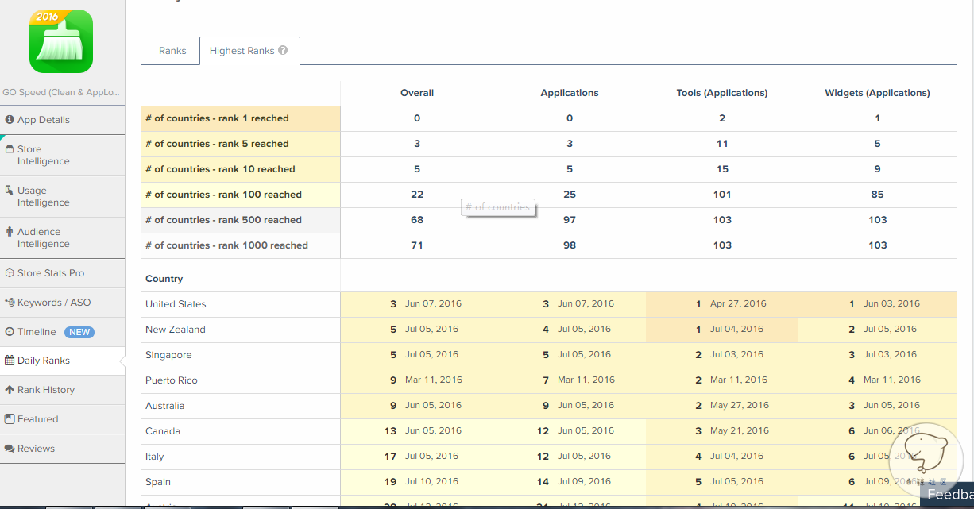Open Keywords / ASO page
The height and width of the screenshot is (509, 974).
[53, 303]
